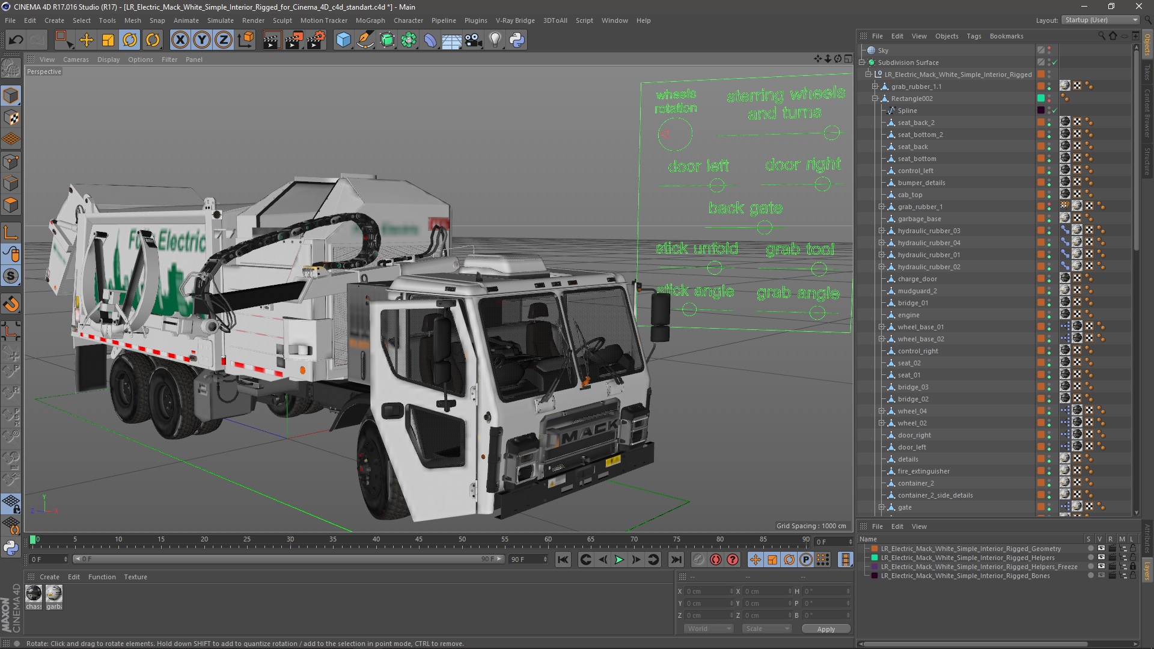Screen dimensions: 1154x649
Task: Toggle Subdivision Surface enable checkmark
Action: point(1055,62)
